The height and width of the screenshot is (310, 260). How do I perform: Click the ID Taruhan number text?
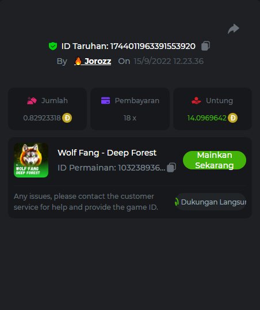pyautogui.click(x=153, y=46)
